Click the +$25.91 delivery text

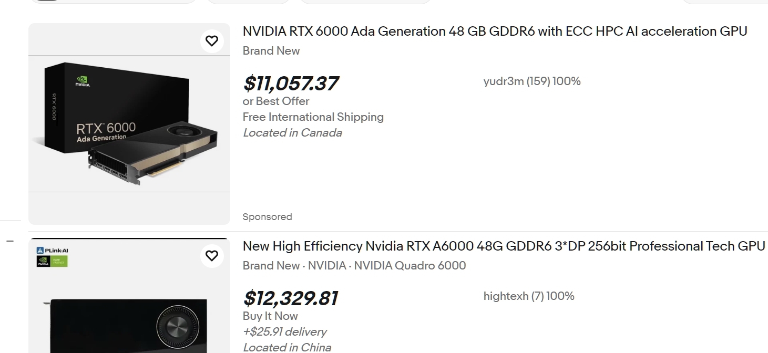pos(284,332)
